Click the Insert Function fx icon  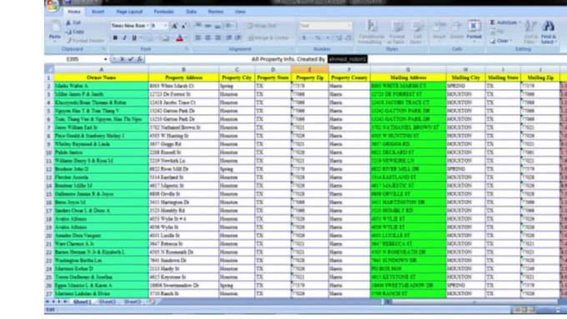(140, 59)
